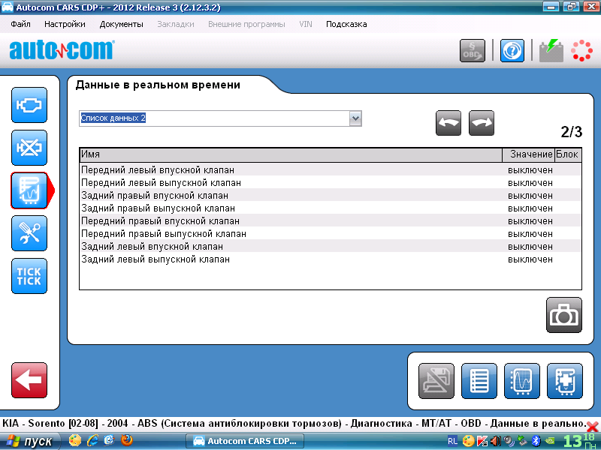The width and height of the screenshot is (601, 450).
Task: Select the real-time data sidebar icon
Action: coord(29,190)
